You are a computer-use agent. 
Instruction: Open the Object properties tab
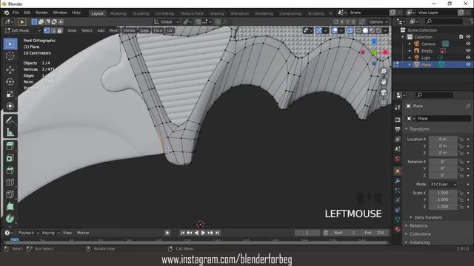(x=398, y=171)
